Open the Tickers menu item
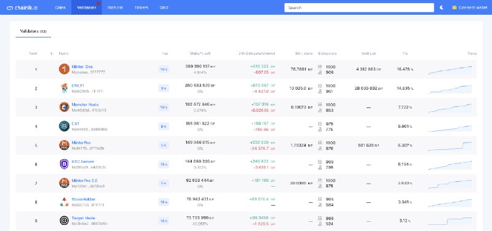 (141, 7)
